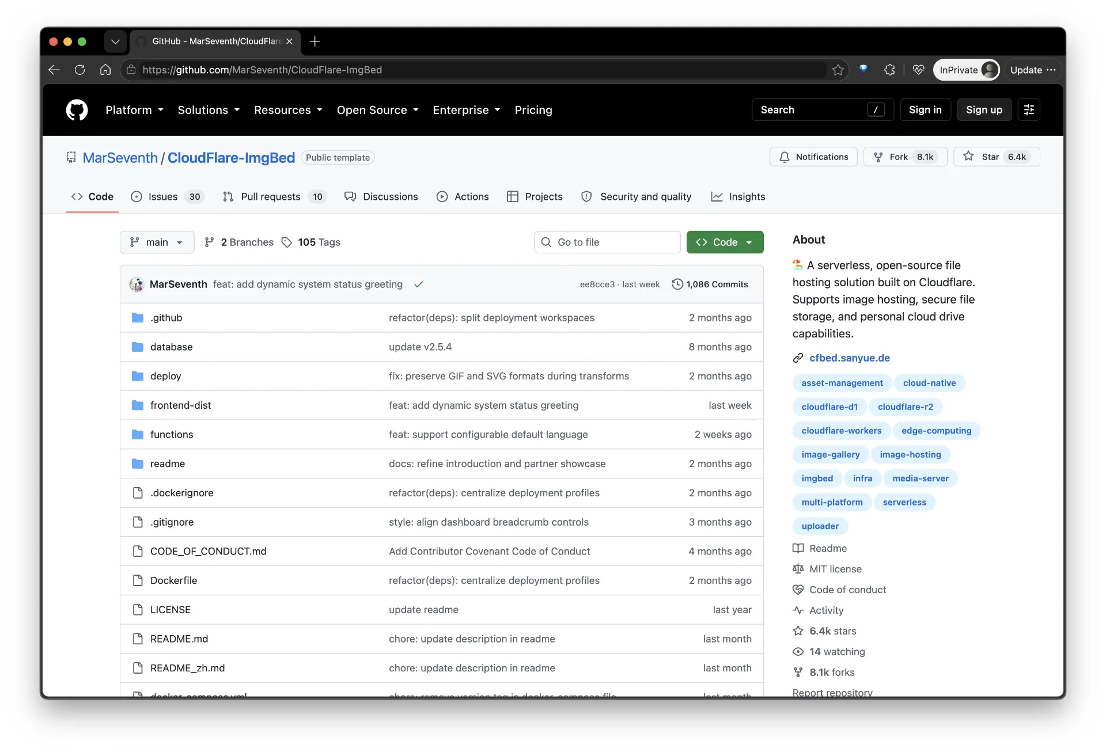Open a new browser tab with plus
1106x752 pixels.
coord(315,41)
